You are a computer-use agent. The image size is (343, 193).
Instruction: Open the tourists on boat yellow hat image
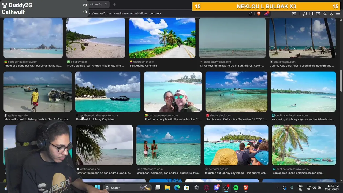coord(236,145)
